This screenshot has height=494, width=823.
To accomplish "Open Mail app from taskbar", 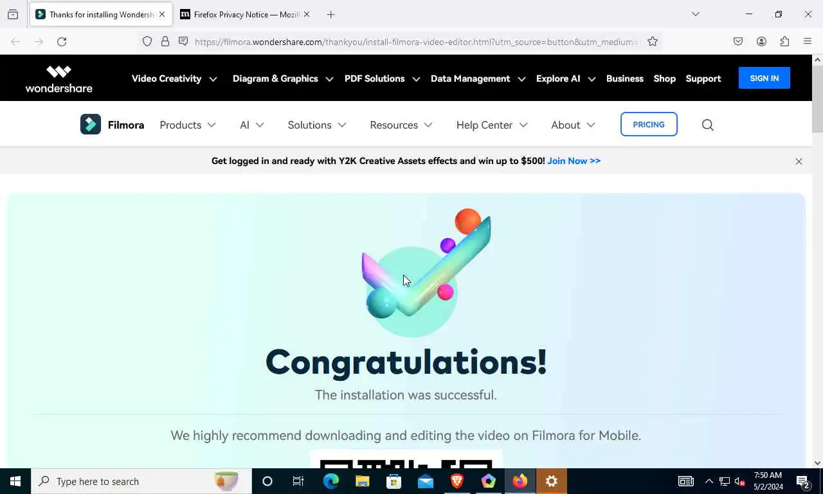I will click(x=426, y=481).
